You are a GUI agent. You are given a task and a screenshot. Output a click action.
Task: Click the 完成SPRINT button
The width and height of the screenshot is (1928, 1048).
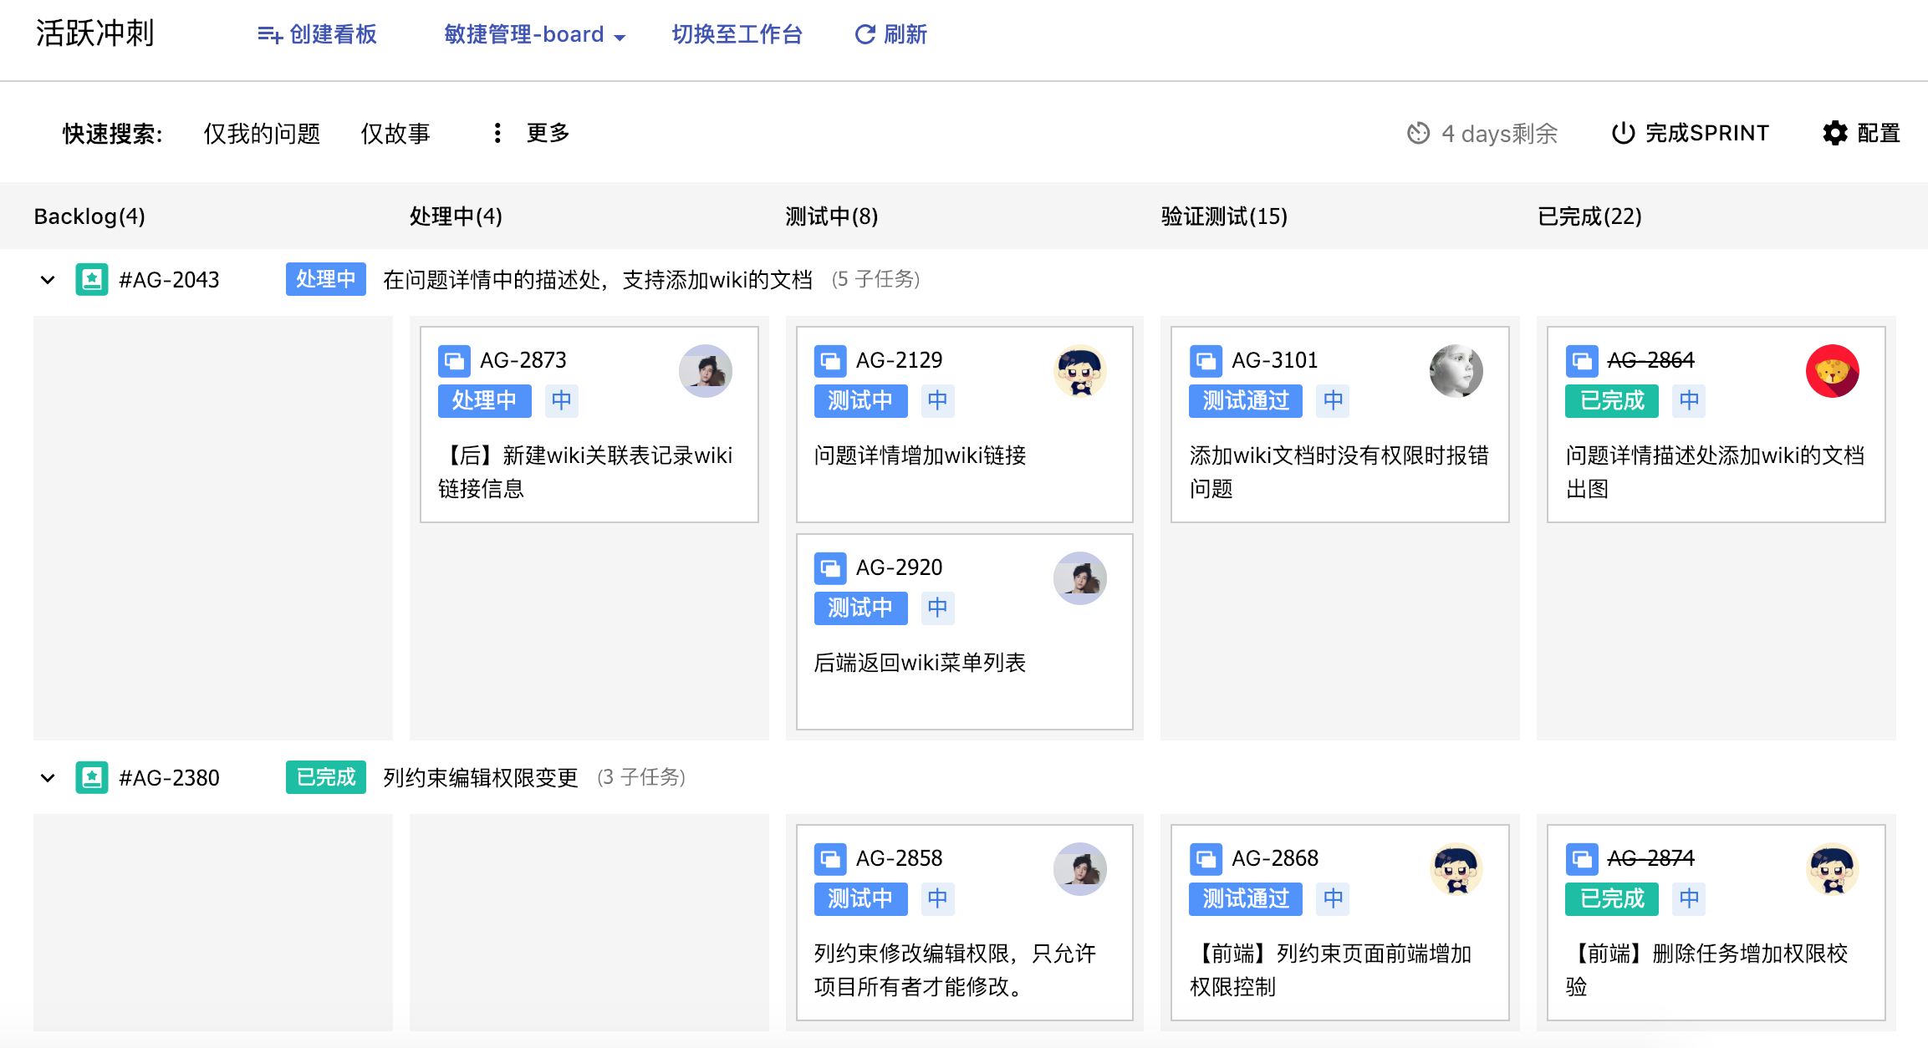[1690, 133]
